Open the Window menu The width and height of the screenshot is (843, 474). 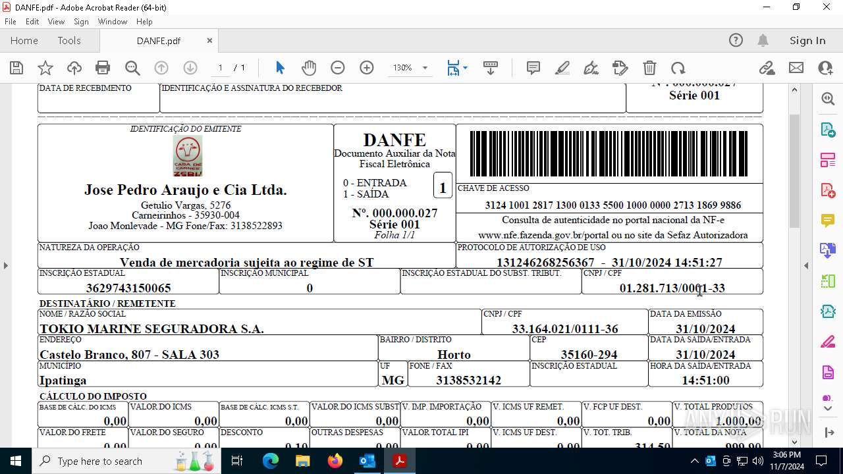click(113, 22)
